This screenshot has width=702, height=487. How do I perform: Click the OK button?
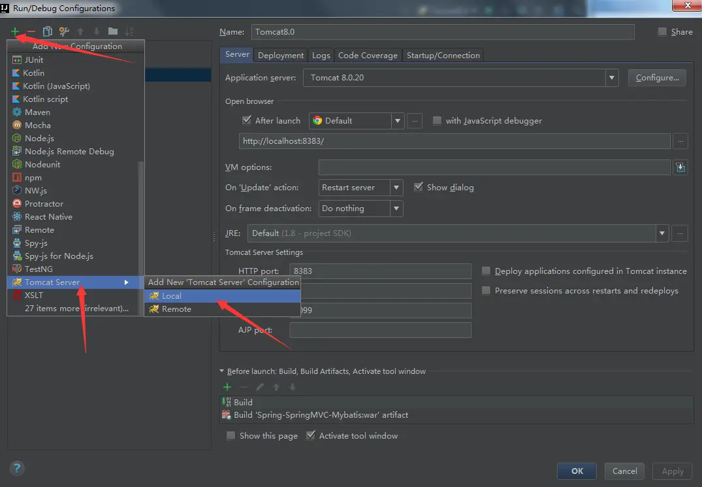(577, 471)
